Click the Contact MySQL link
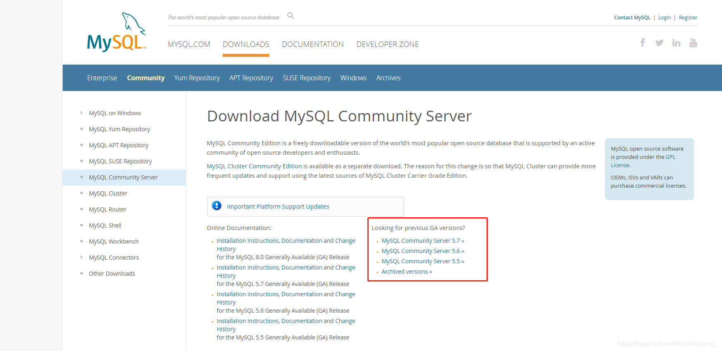 pyautogui.click(x=632, y=18)
